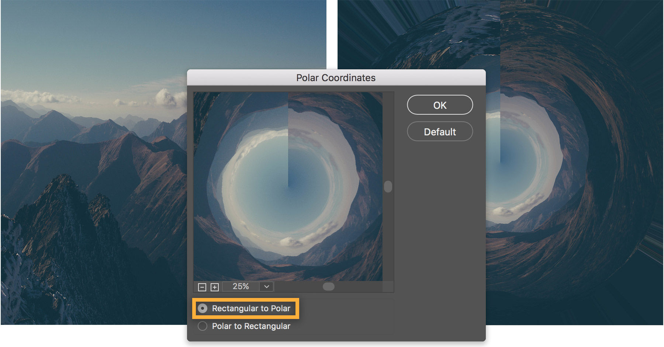Click the 25% zoom percentage display
The image size is (664, 347).
(x=240, y=286)
